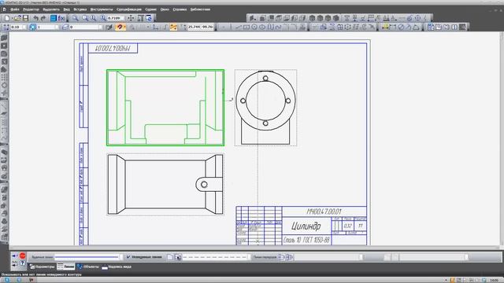Select the green highlighted front view
The image size is (504, 283).
pyautogui.click(x=165, y=108)
